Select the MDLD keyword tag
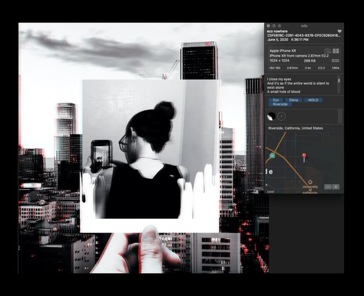 coord(312,100)
